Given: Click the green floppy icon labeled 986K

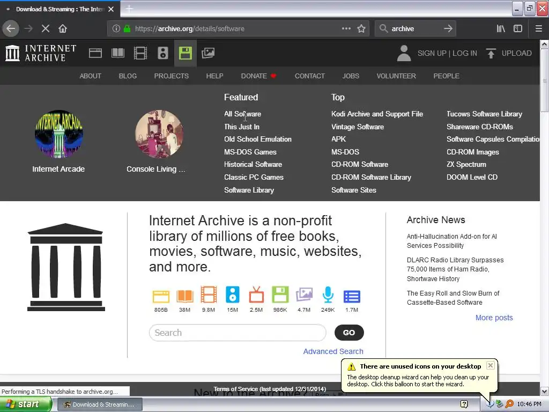Looking at the screenshot, I should coord(280,295).
